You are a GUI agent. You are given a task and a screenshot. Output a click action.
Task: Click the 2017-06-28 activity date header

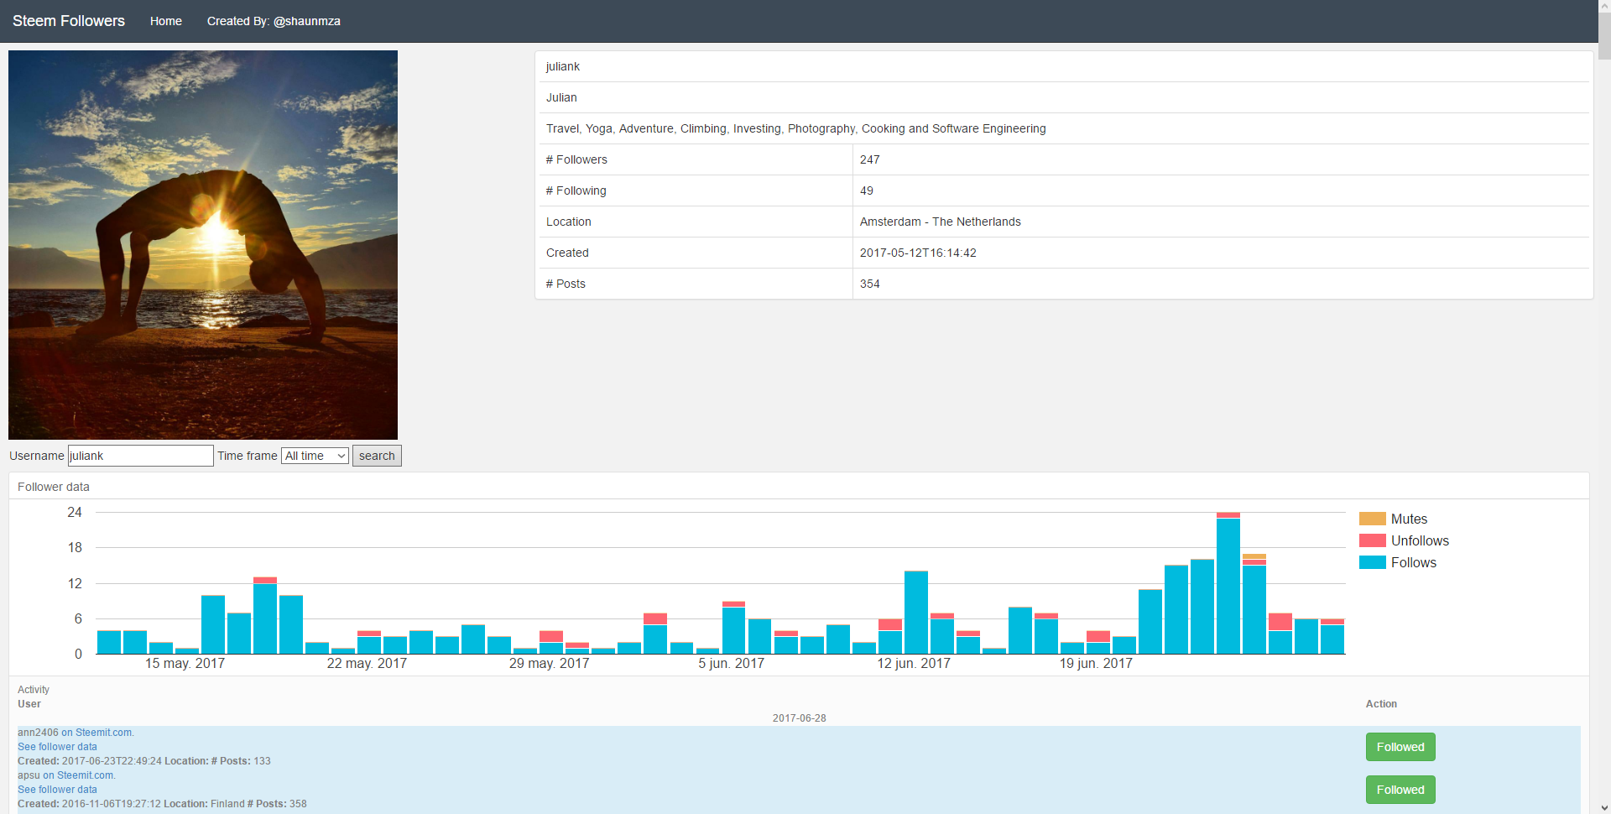799,718
